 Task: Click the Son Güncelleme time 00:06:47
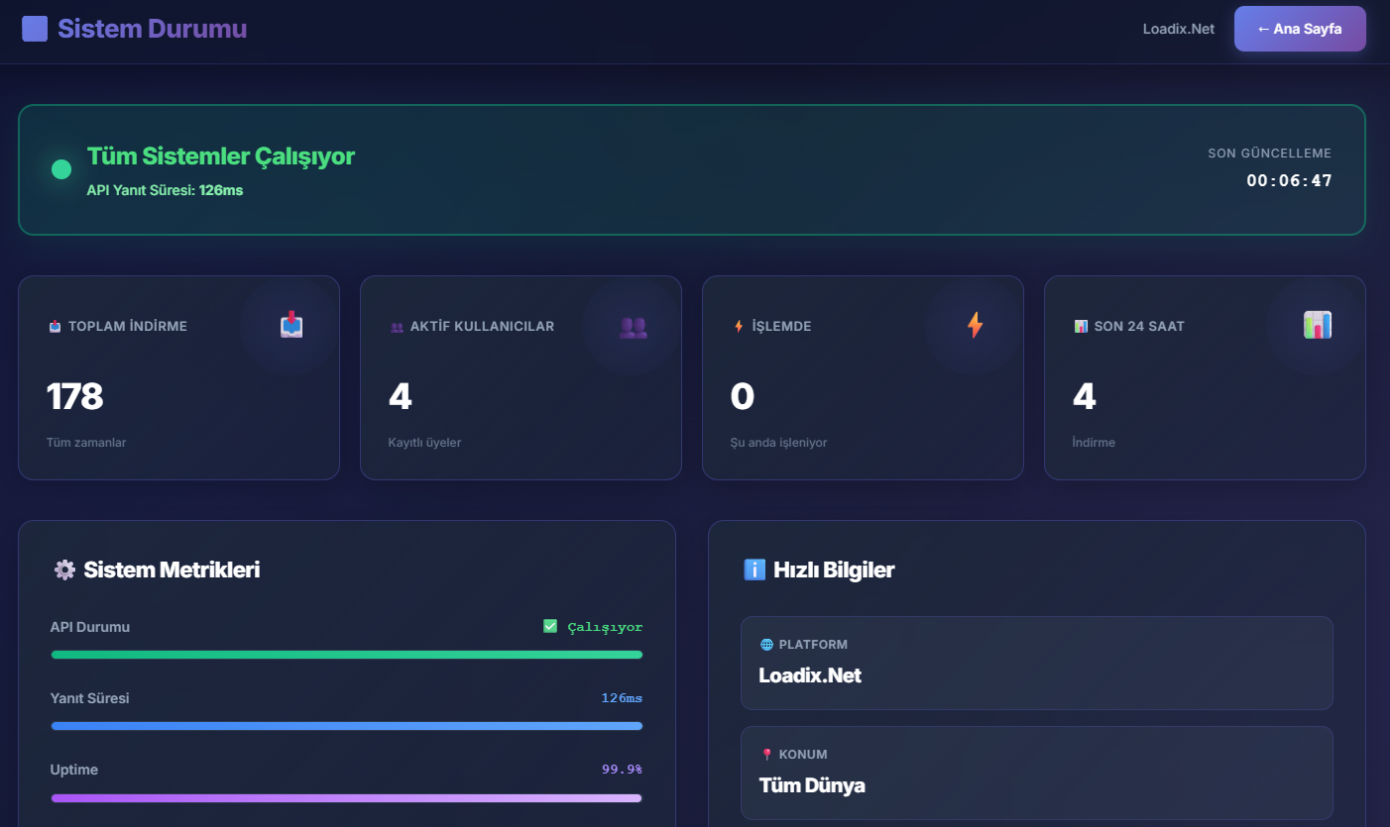[x=1289, y=180]
